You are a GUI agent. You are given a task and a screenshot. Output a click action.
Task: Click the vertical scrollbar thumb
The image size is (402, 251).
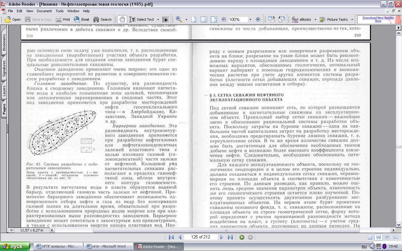[399, 147]
